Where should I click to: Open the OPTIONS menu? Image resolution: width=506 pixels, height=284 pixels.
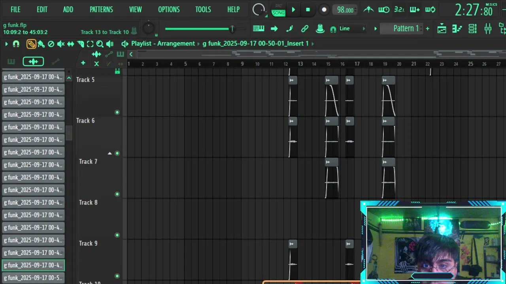click(x=169, y=9)
